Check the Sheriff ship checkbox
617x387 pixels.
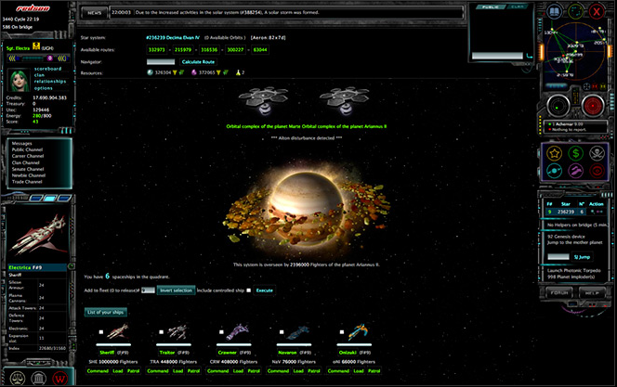(101, 332)
